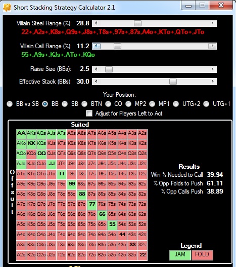Click the Win % Needed value 39.94

pyautogui.click(x=215, y=174)
